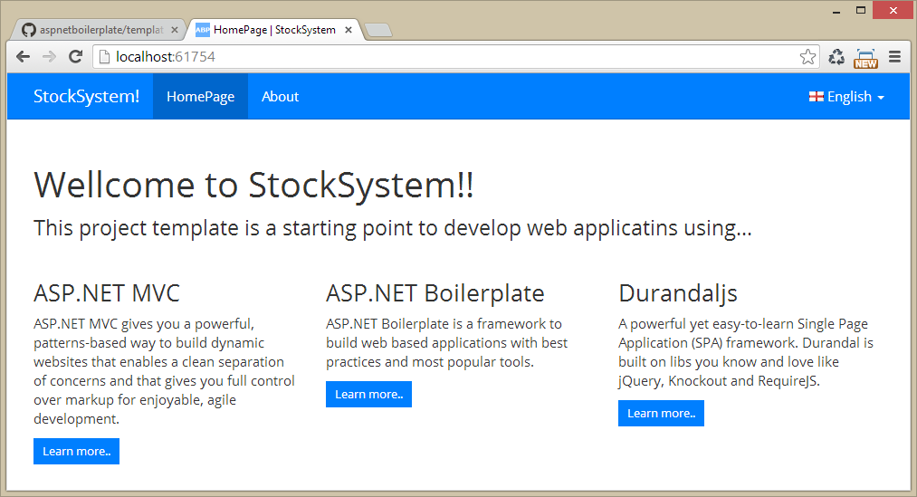917x497 pixels.
Task: Click the flag icon beside English
Action: [x=816, y=97]
